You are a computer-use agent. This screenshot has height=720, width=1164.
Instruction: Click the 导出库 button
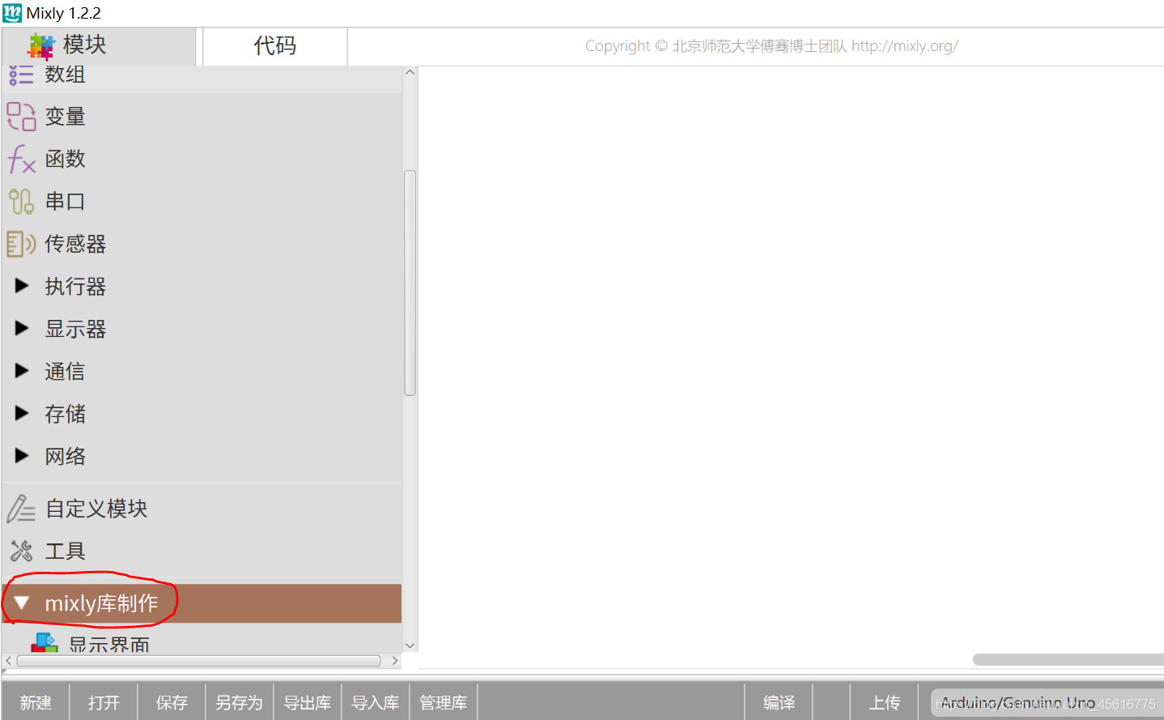(308, 702)
